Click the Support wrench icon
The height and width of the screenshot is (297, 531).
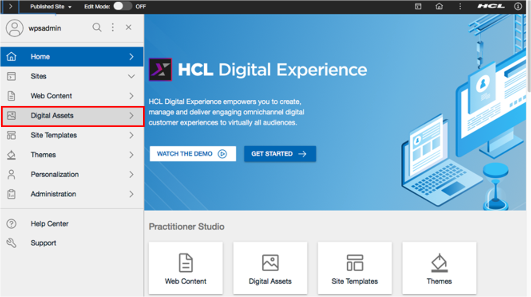coord(11,243)
